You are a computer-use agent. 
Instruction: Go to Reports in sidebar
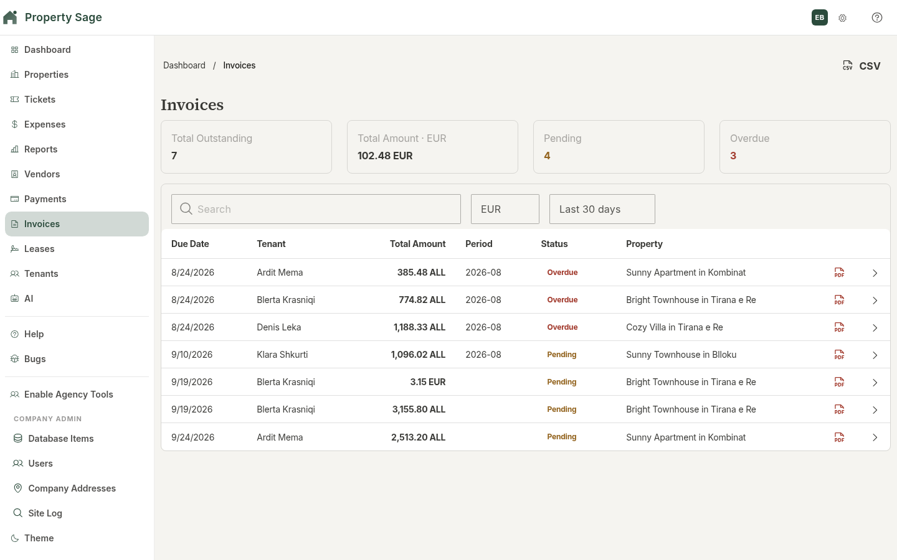click(x=77, y=149)
